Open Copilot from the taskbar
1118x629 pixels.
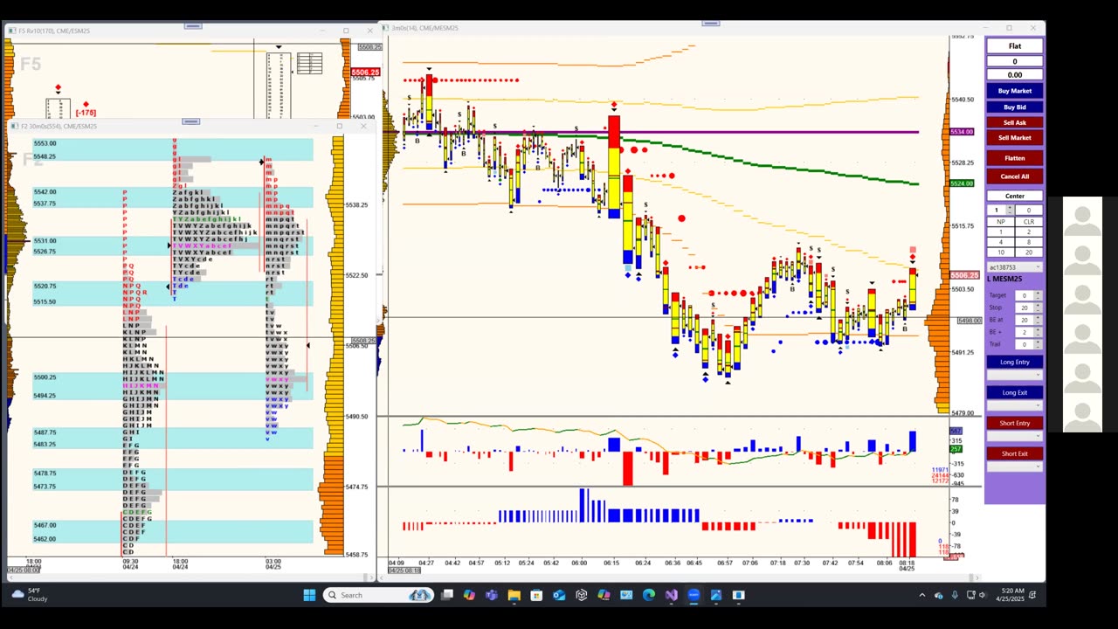click(x=469, y=595)
